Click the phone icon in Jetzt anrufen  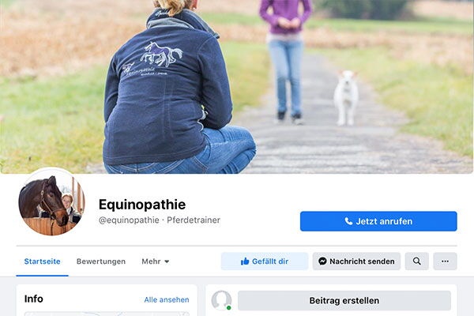pyautogui.click(x=348, y=221)
